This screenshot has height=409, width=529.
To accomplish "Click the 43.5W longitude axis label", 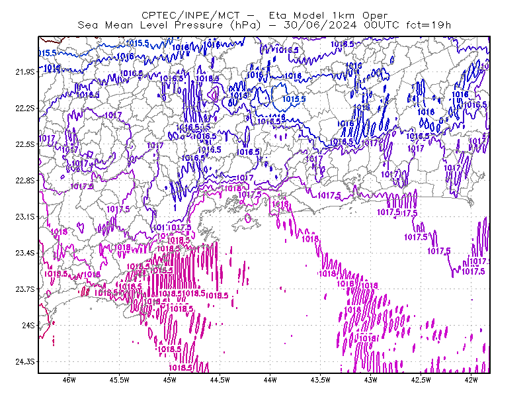I will [x=320, y=380].
